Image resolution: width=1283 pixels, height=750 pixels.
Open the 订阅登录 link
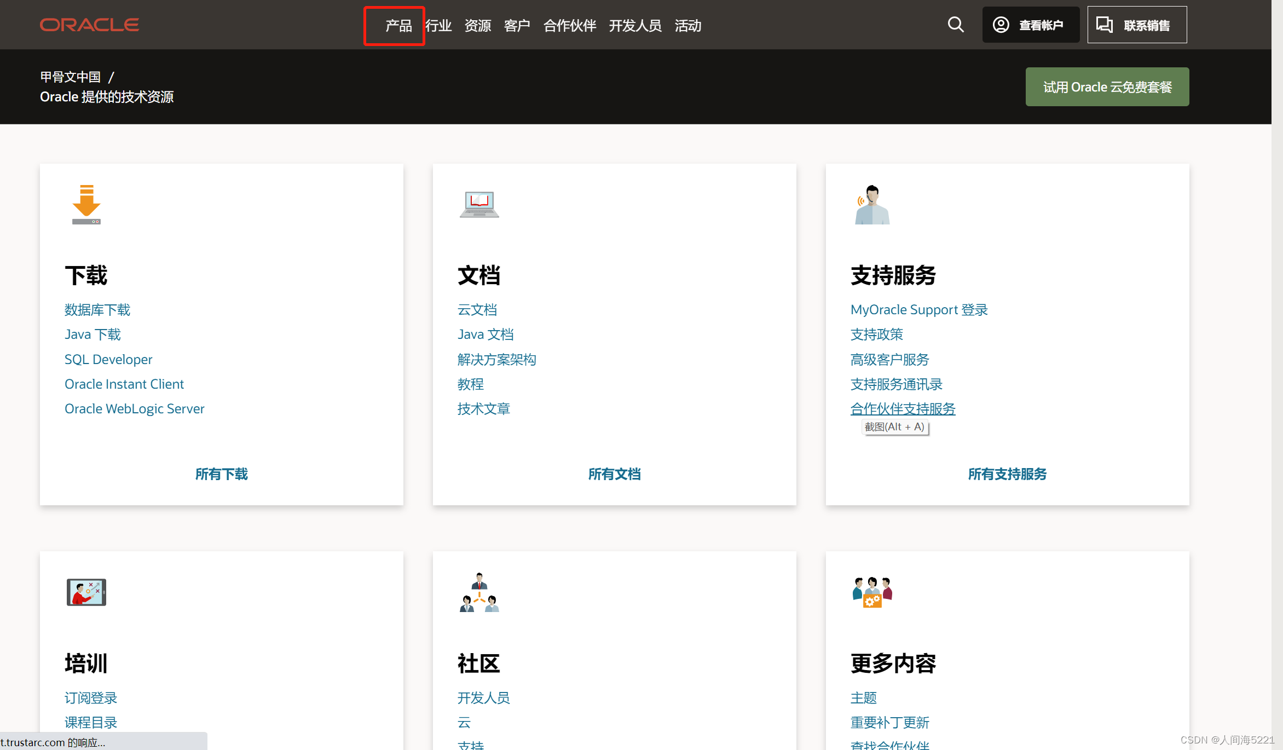pos(91,698)
